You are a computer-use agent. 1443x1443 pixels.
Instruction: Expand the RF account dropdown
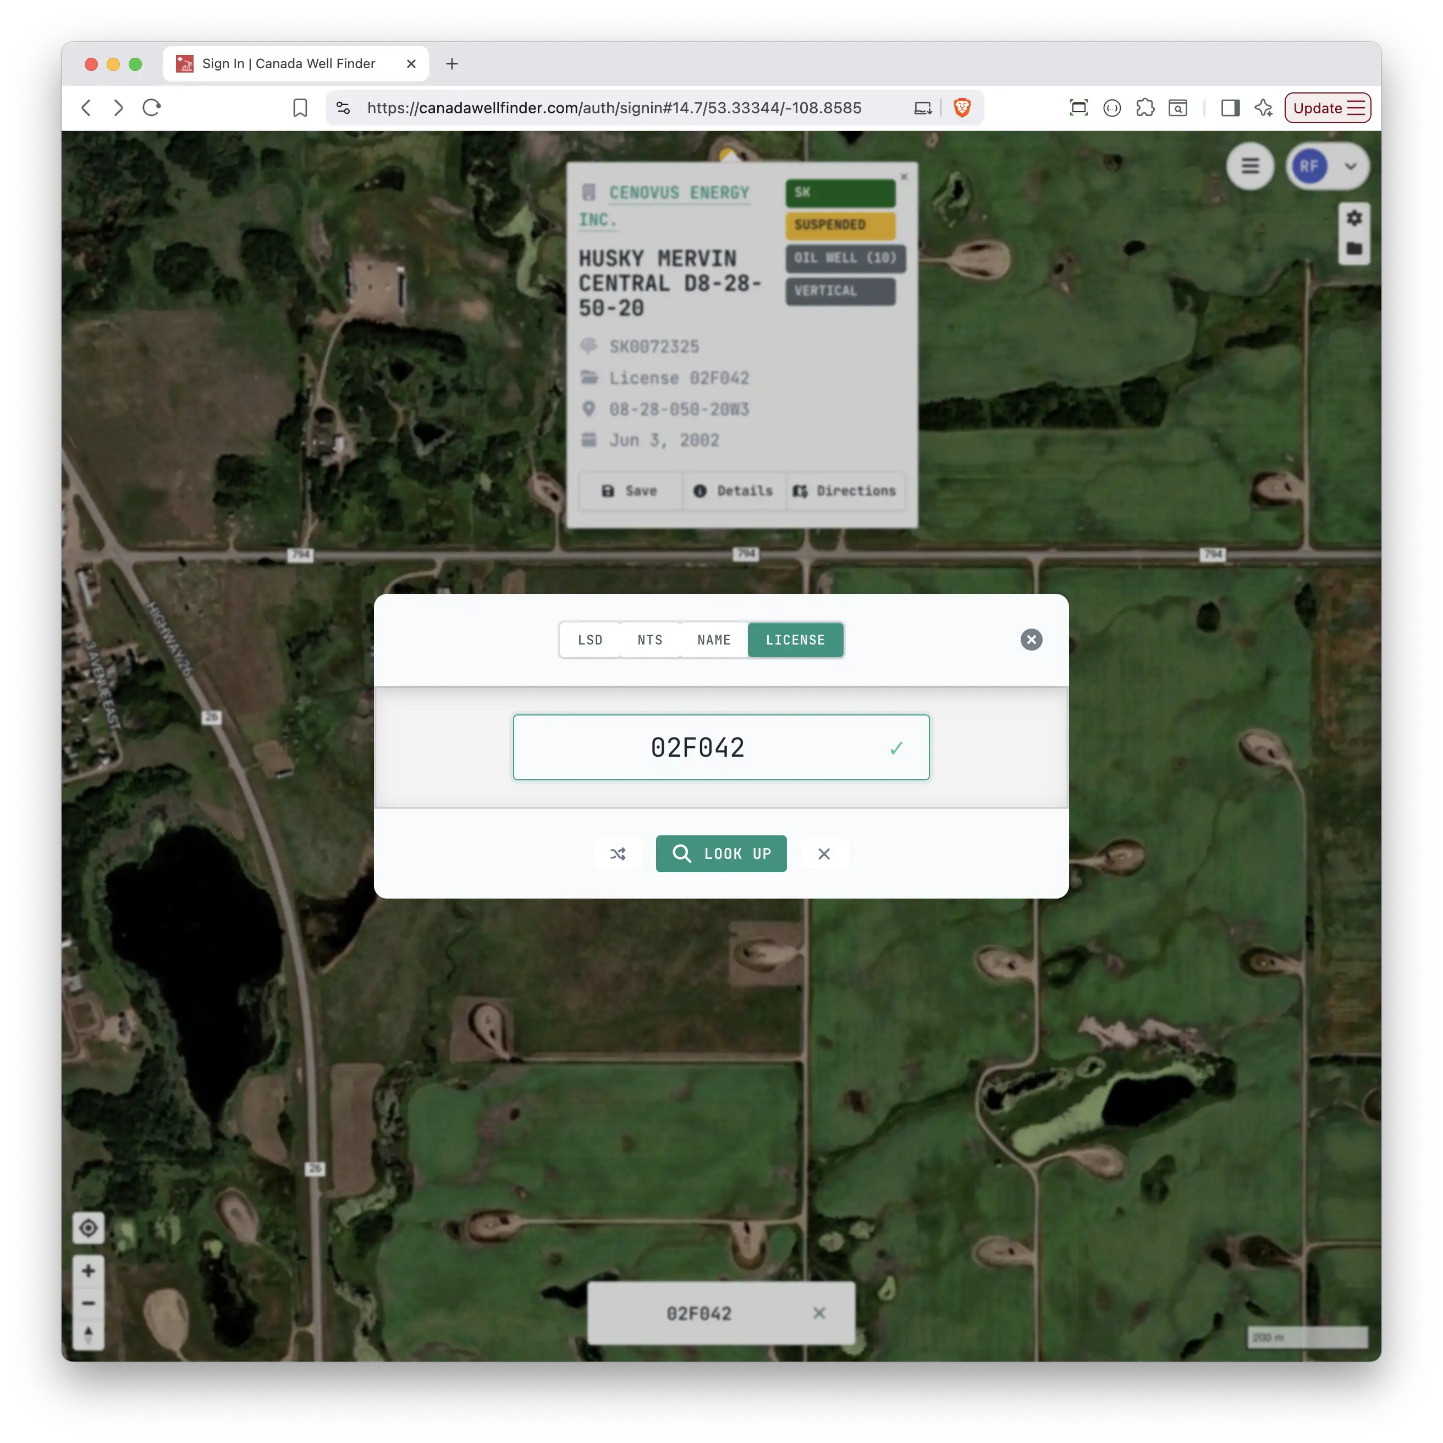1351,166
